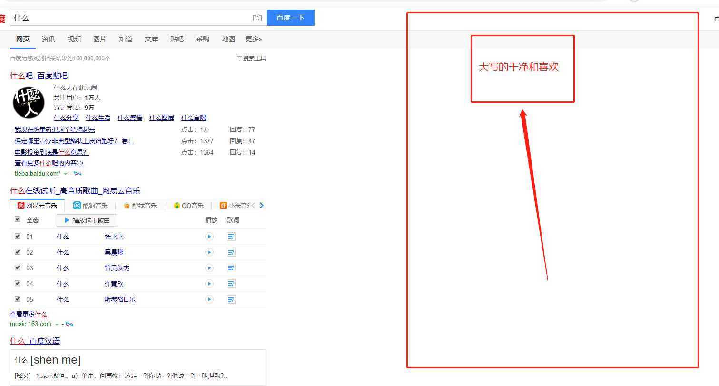Open the 更多» menu in navigation
719x386 pixels.
[x=254, y=39]
